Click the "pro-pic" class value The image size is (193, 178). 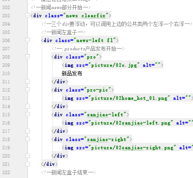tap(97, 90)
